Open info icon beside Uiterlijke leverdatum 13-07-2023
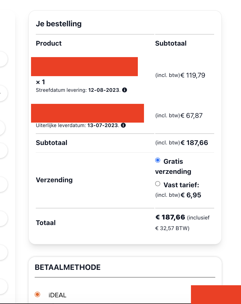The height and width of the screenshot is (304, 241). (x=123, y=125)
